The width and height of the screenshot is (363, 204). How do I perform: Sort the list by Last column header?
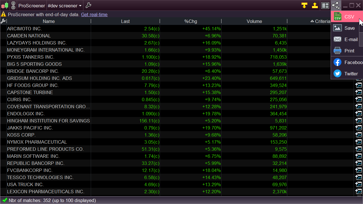tap(125, 21)
